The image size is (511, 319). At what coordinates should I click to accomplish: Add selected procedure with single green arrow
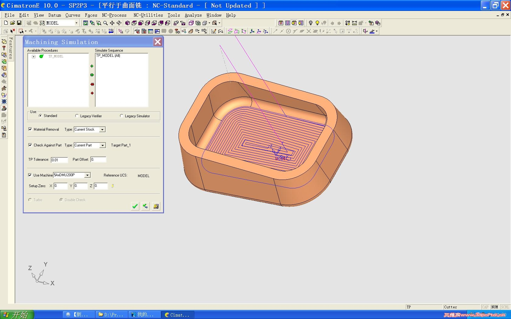pyautogui.click(x=92, y=66)
